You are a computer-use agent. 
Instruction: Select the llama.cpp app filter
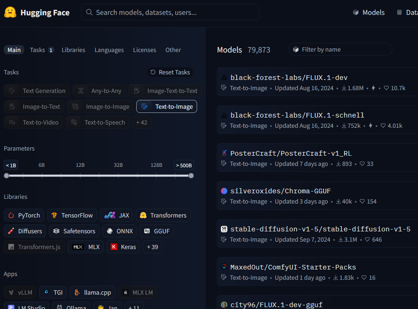tap(92, 292)
